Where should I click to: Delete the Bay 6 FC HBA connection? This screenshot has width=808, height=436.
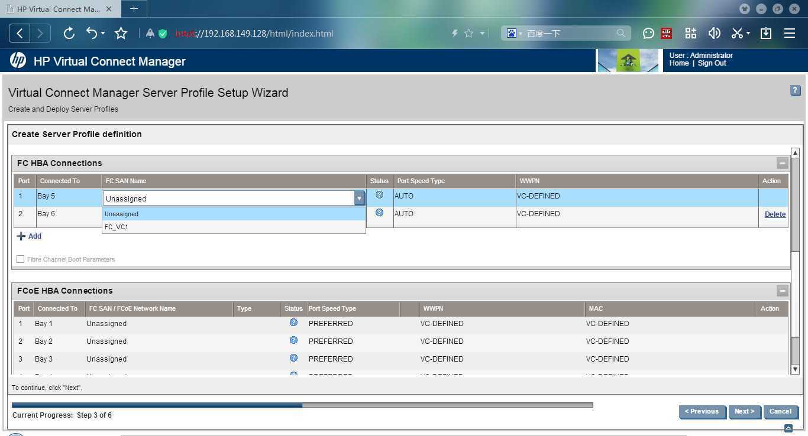(x=775, y=214)
